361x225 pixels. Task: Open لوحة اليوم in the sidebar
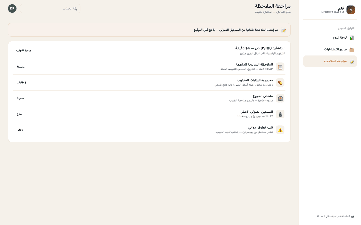[x=330, y=38]
